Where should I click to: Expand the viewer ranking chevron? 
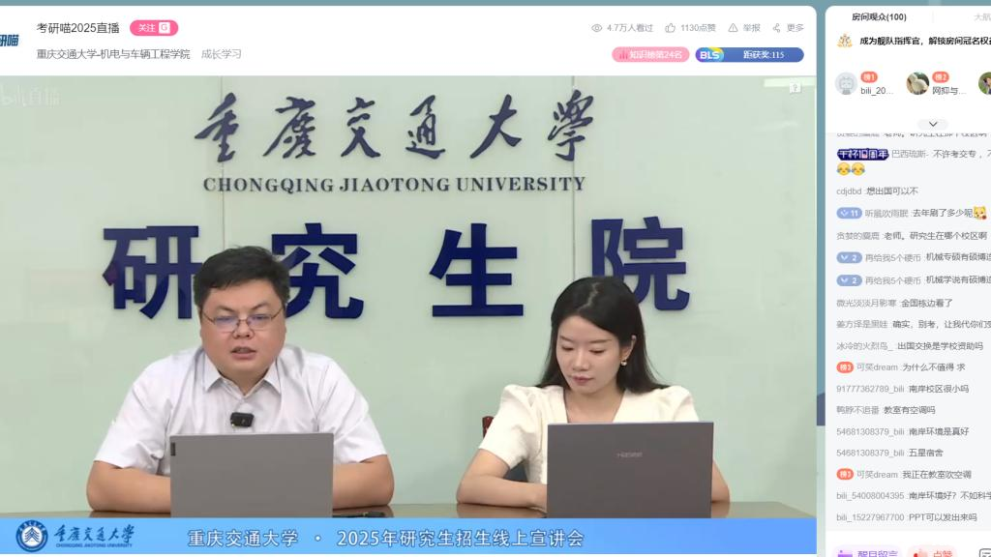tap(932, 124)
